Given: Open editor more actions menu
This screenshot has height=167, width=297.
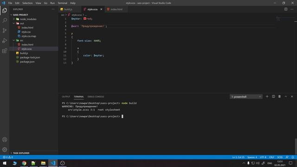Looking at the screenshot, I should (292, 9).
